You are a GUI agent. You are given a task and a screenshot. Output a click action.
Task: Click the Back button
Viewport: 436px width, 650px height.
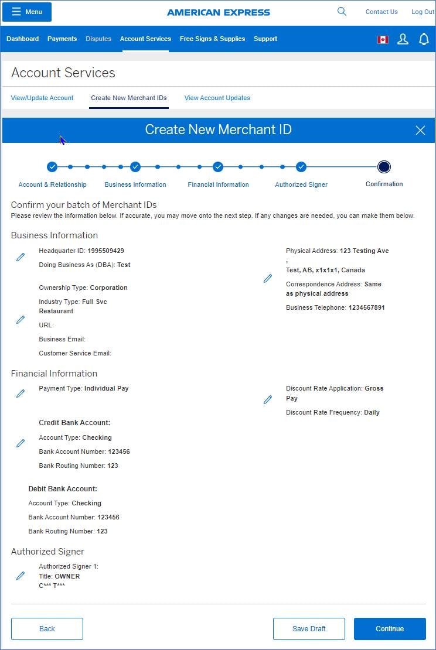[47, 629]
